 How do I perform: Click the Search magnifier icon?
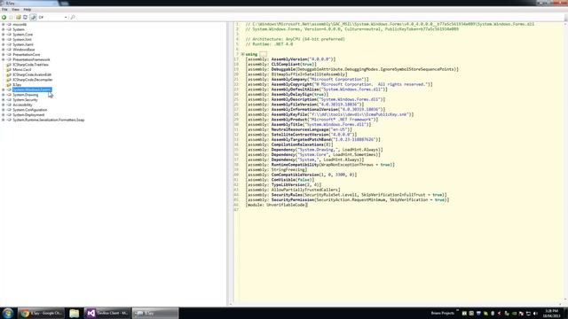(x=73, y=17)
